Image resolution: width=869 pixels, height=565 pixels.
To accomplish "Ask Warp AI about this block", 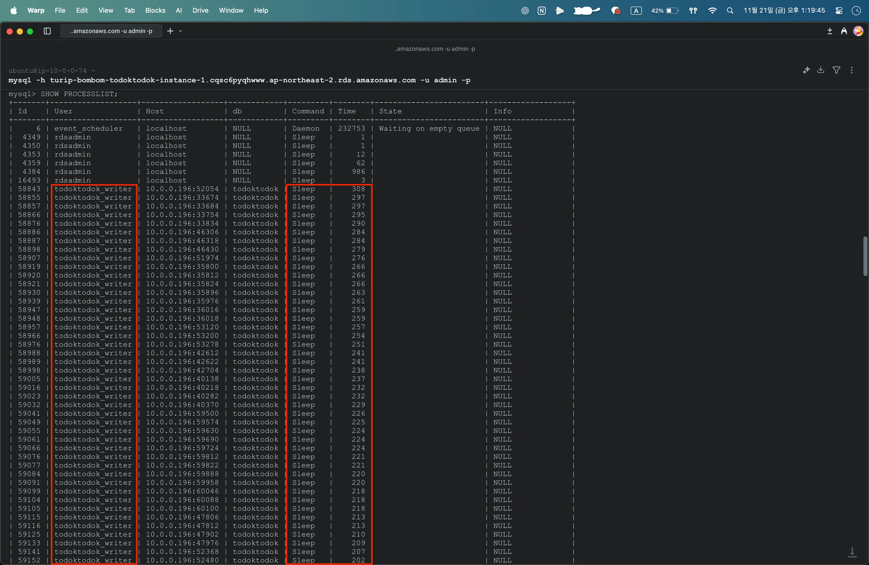I will pos(806,70).
